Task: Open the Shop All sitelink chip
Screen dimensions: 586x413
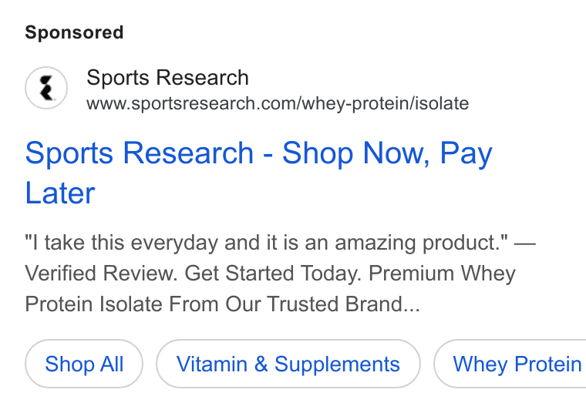Action: [x=84, y=364]
